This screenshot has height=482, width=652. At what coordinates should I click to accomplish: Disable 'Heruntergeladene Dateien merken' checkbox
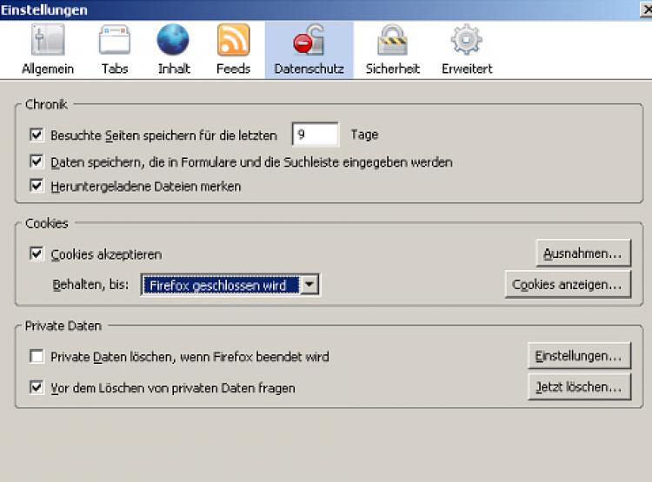point(37,186)
